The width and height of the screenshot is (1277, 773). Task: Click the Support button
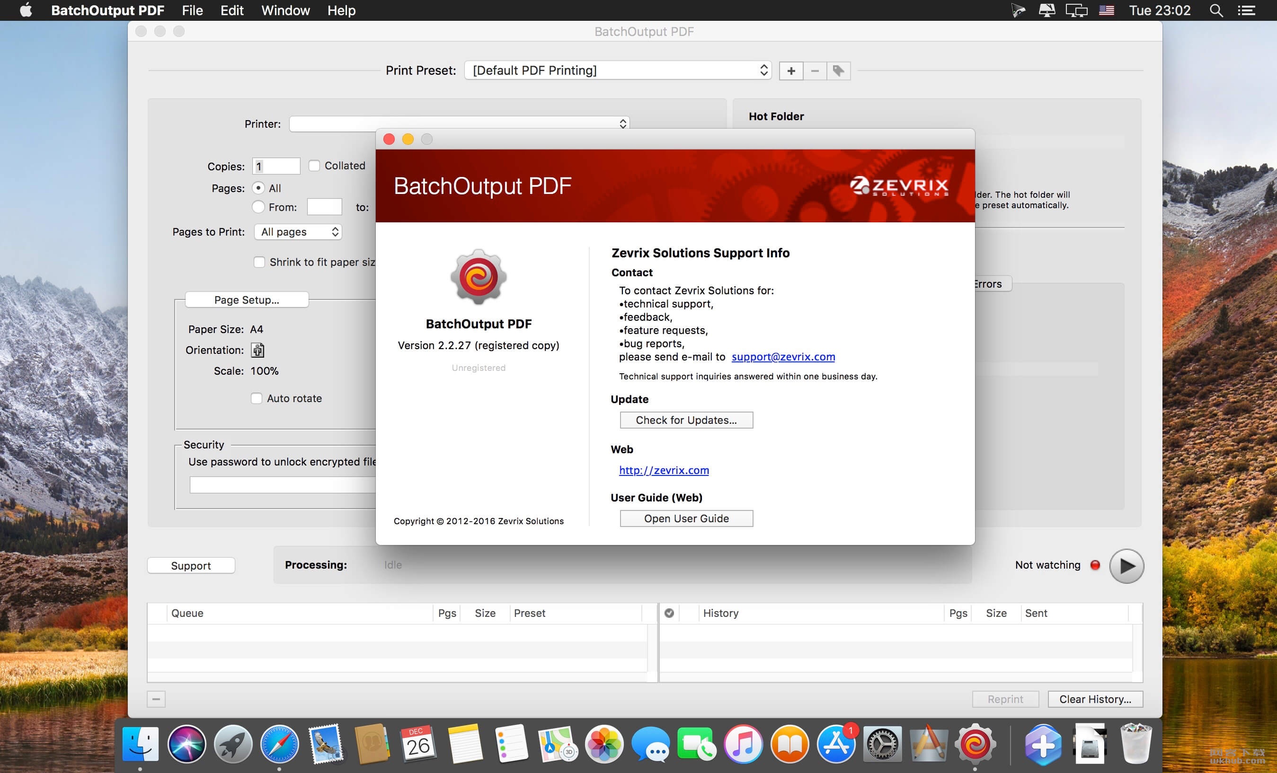191,566
